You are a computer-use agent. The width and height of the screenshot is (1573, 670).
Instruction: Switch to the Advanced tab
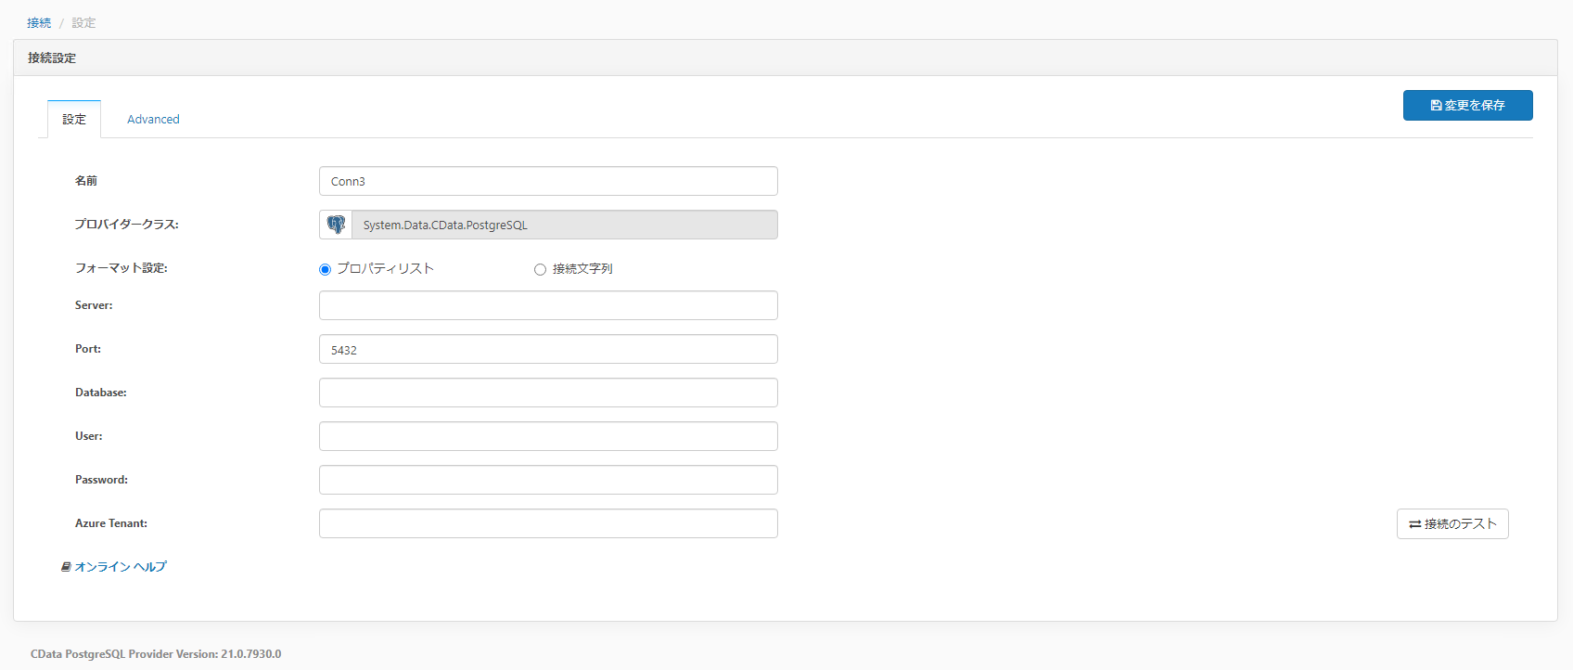click(x=153, y=120)
